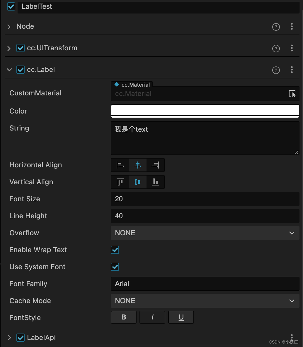303x347 pixels.
Task: Open the cc.Label three-dot menu
Action: tap(292, 70)
